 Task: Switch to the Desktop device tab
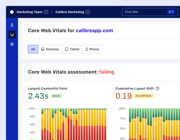click(x=50, y=49)
